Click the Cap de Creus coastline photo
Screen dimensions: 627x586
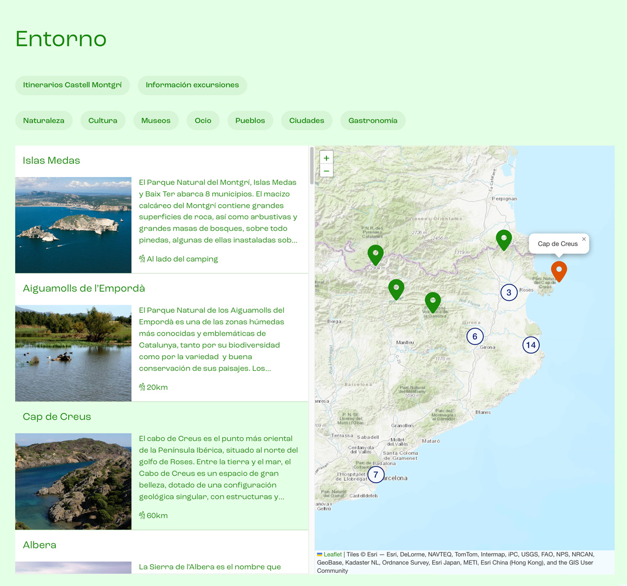[x=73, y=482]
